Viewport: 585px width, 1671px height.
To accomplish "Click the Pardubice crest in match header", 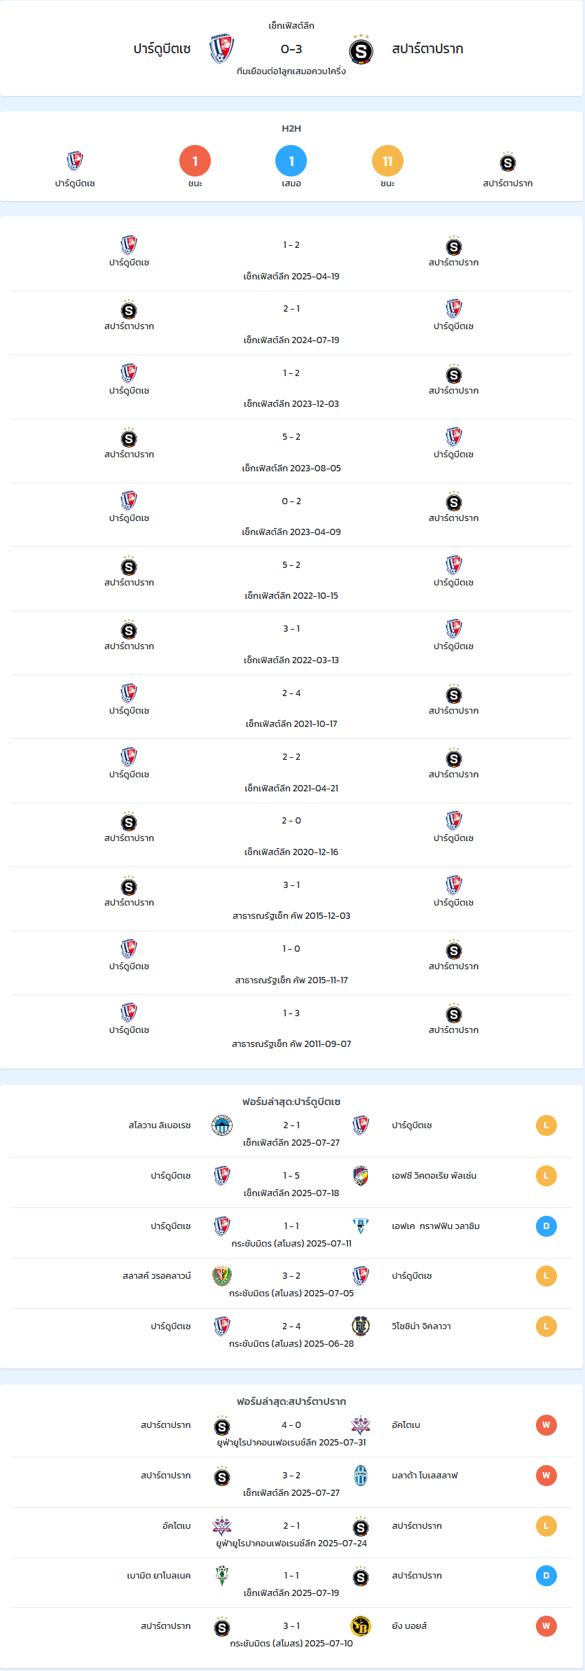I will (x=221, y=49).
